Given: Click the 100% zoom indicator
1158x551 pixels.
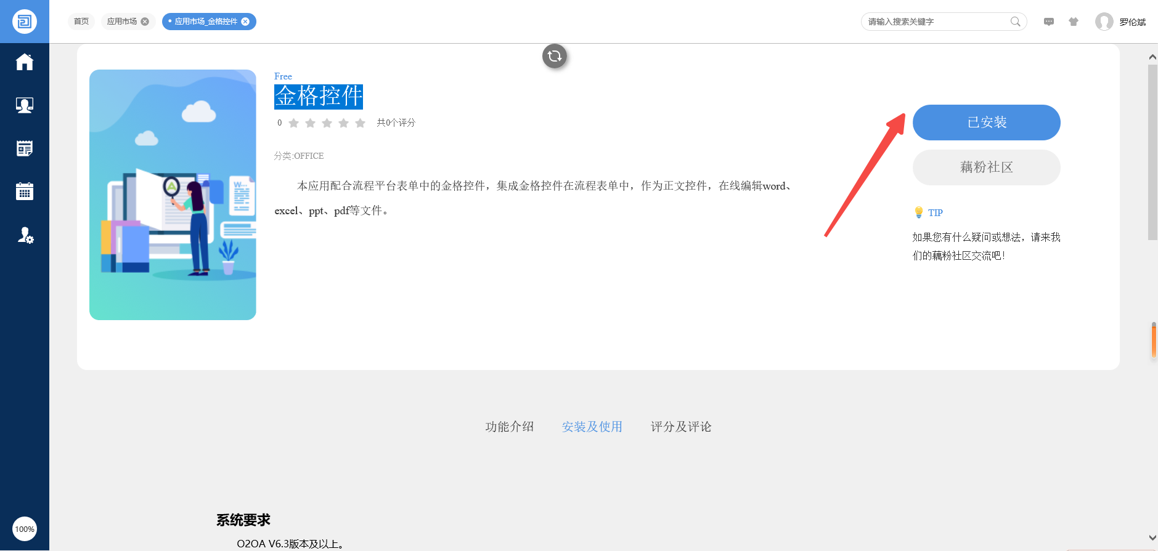Looking at the screenshot, I should (x=25, y=529).
